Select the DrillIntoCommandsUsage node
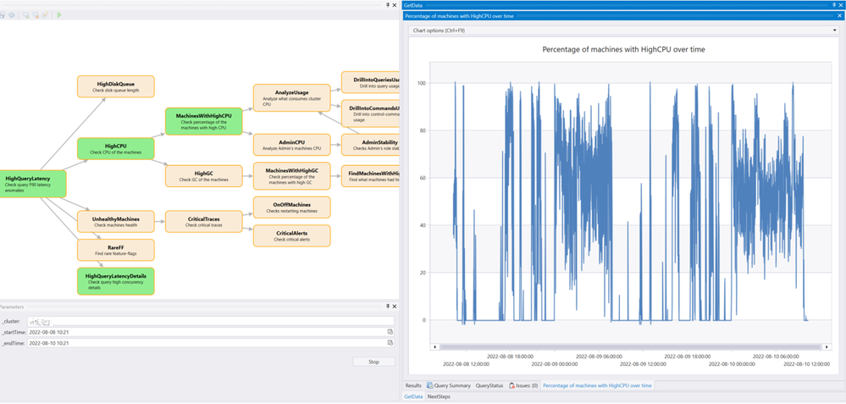Image resolution: width=846 pixels, height=404 pixels. [370, 113]
